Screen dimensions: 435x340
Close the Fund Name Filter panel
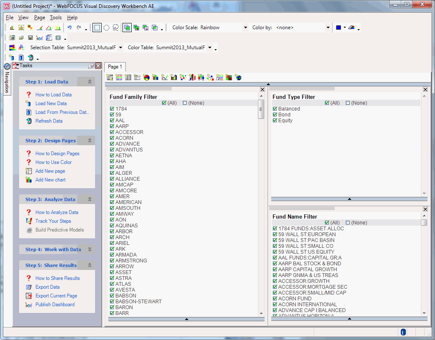(425, 209)
